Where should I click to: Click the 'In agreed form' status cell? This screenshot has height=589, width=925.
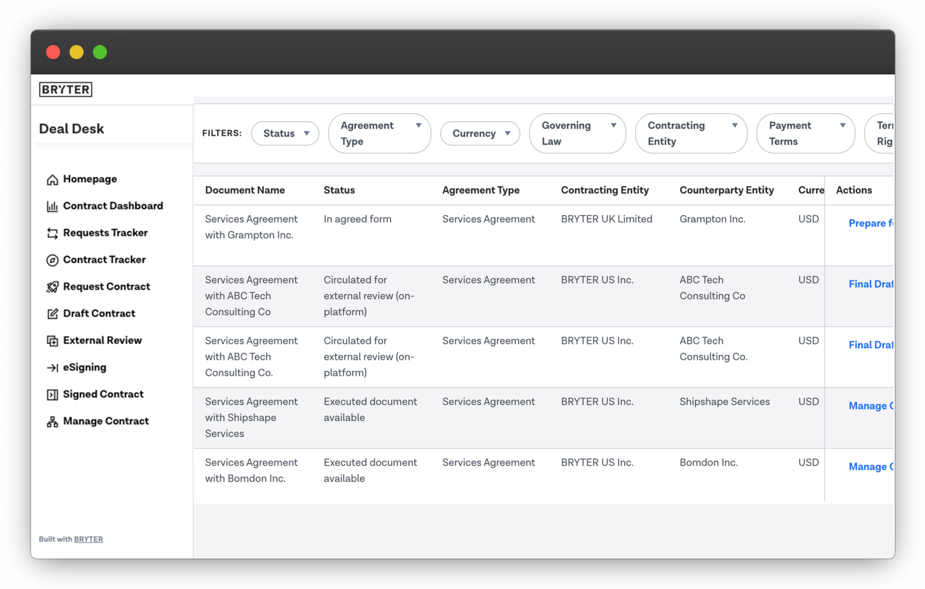tap(357, 219)
